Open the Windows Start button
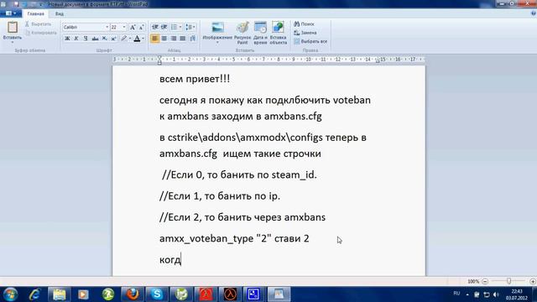This screenshot has width=537, height=302. (x=10, y=294)
